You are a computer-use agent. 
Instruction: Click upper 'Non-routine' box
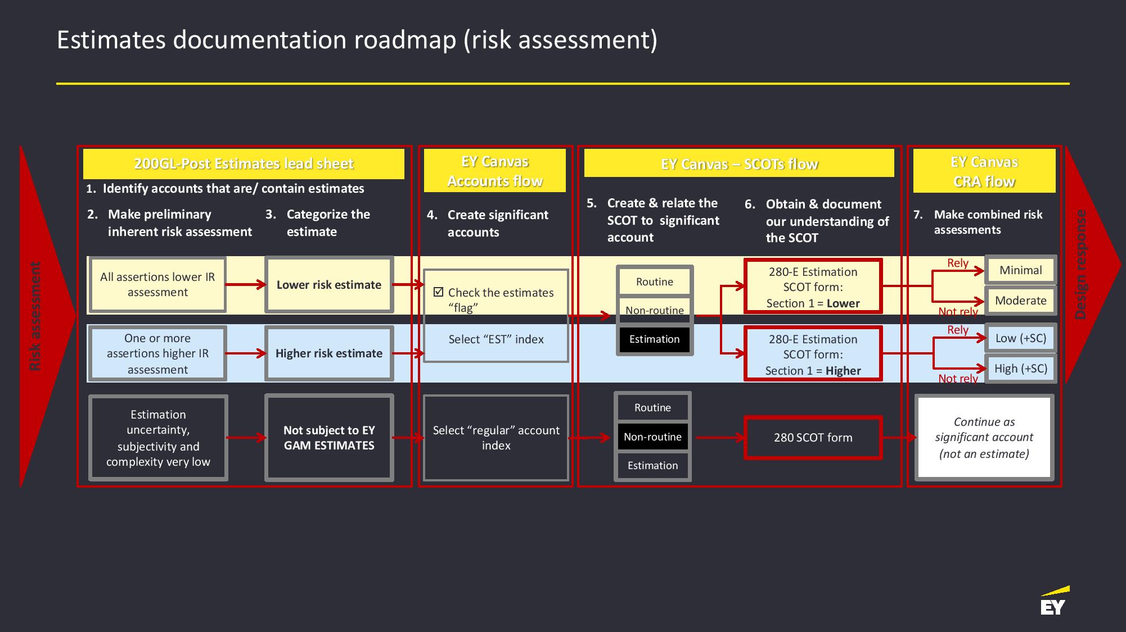click(655, 310)
